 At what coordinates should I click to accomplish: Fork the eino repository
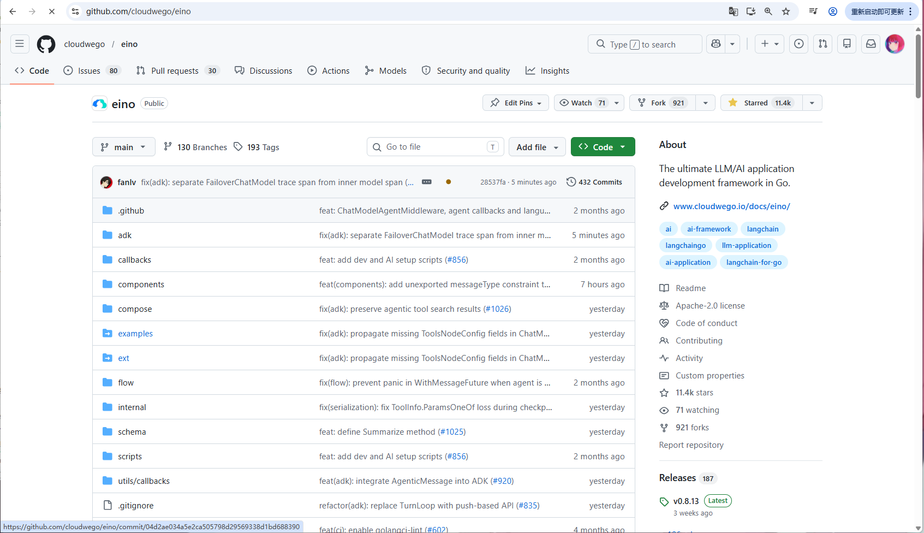click(x=663, y=103)
